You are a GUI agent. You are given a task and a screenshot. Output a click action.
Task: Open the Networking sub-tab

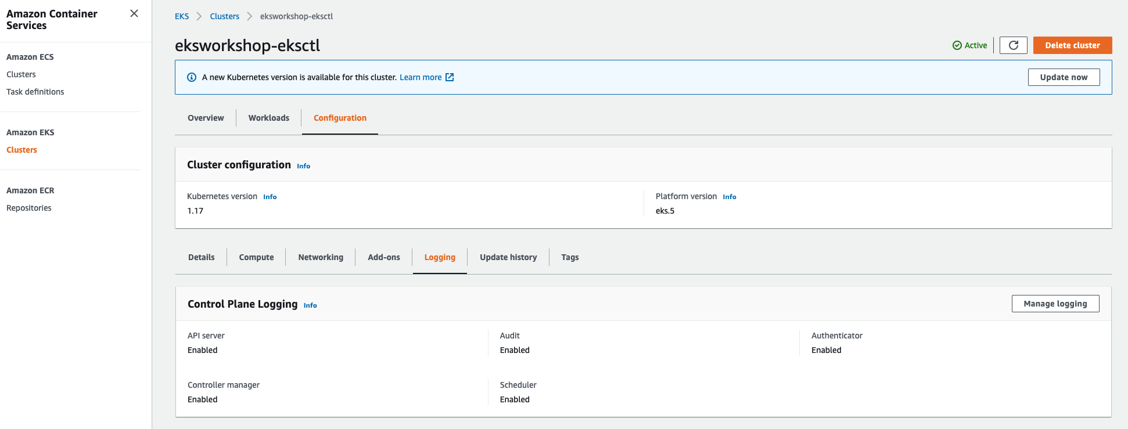pyautogui.click(x=321, y=257)
